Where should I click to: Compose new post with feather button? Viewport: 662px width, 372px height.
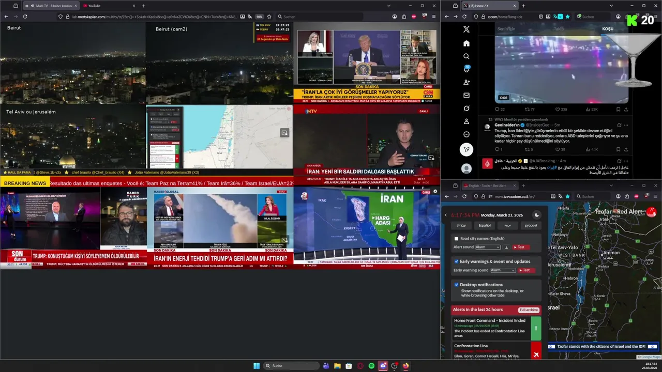click(467, 150)
